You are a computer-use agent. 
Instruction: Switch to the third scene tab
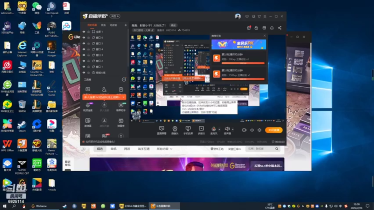point(114,25)
